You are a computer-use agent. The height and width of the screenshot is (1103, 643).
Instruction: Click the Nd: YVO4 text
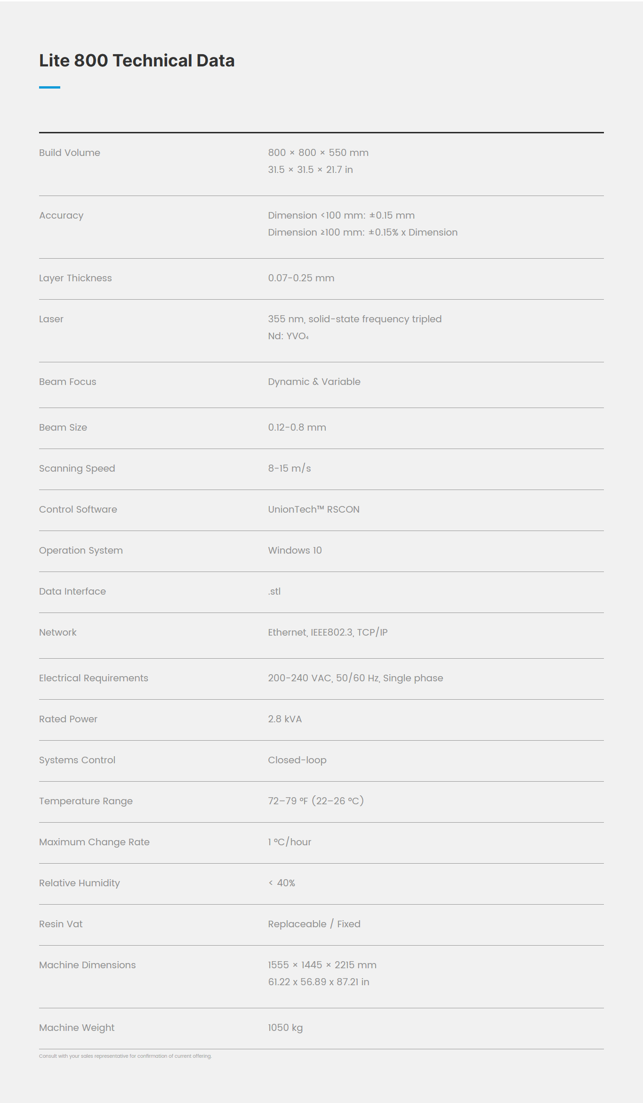[288, 336]
